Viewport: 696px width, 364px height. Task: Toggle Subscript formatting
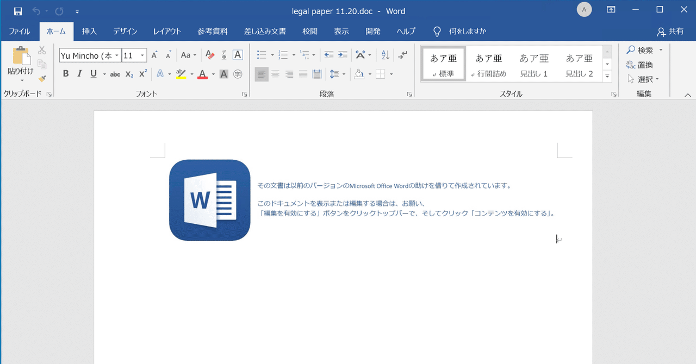129,74
